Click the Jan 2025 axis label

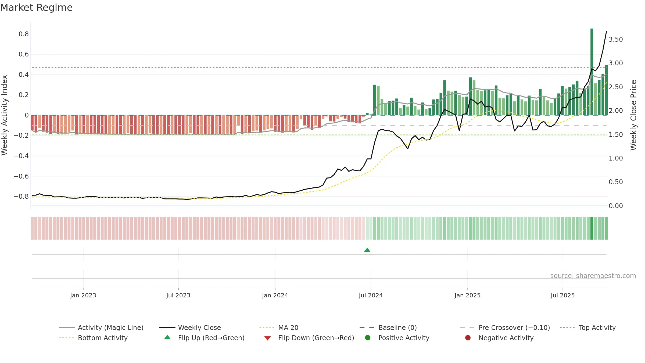[467, 296]
